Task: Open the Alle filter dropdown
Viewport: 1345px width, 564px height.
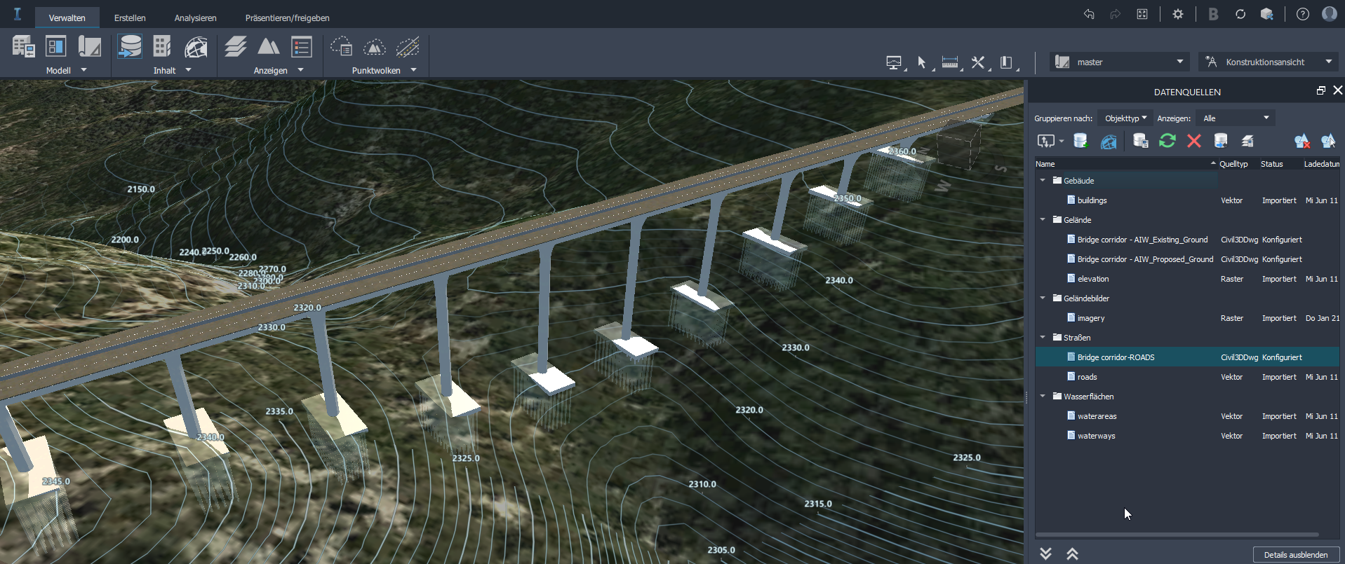Action: tap(1236, 118)
